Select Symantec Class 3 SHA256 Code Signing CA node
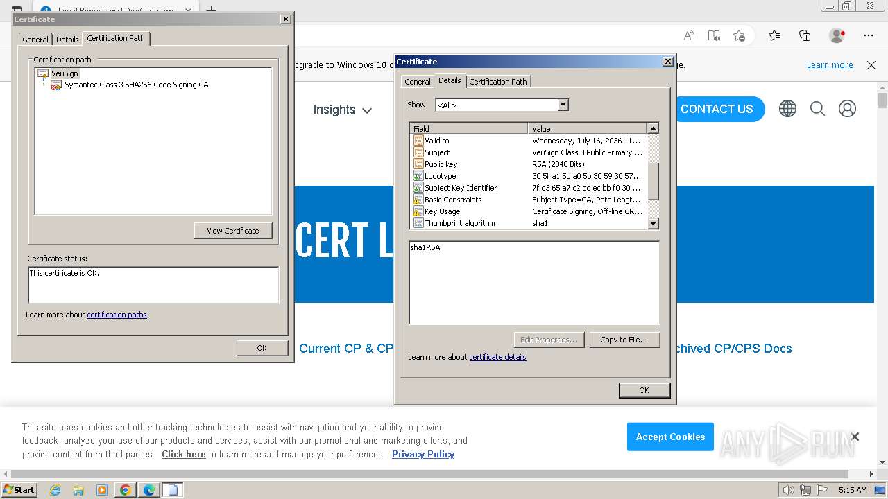 coord(136,85)
